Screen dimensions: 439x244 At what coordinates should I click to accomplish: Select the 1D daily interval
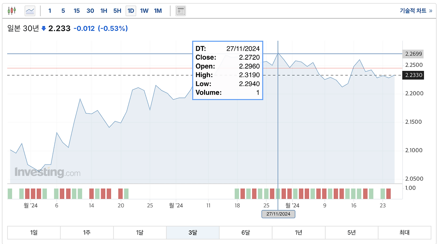131,11
